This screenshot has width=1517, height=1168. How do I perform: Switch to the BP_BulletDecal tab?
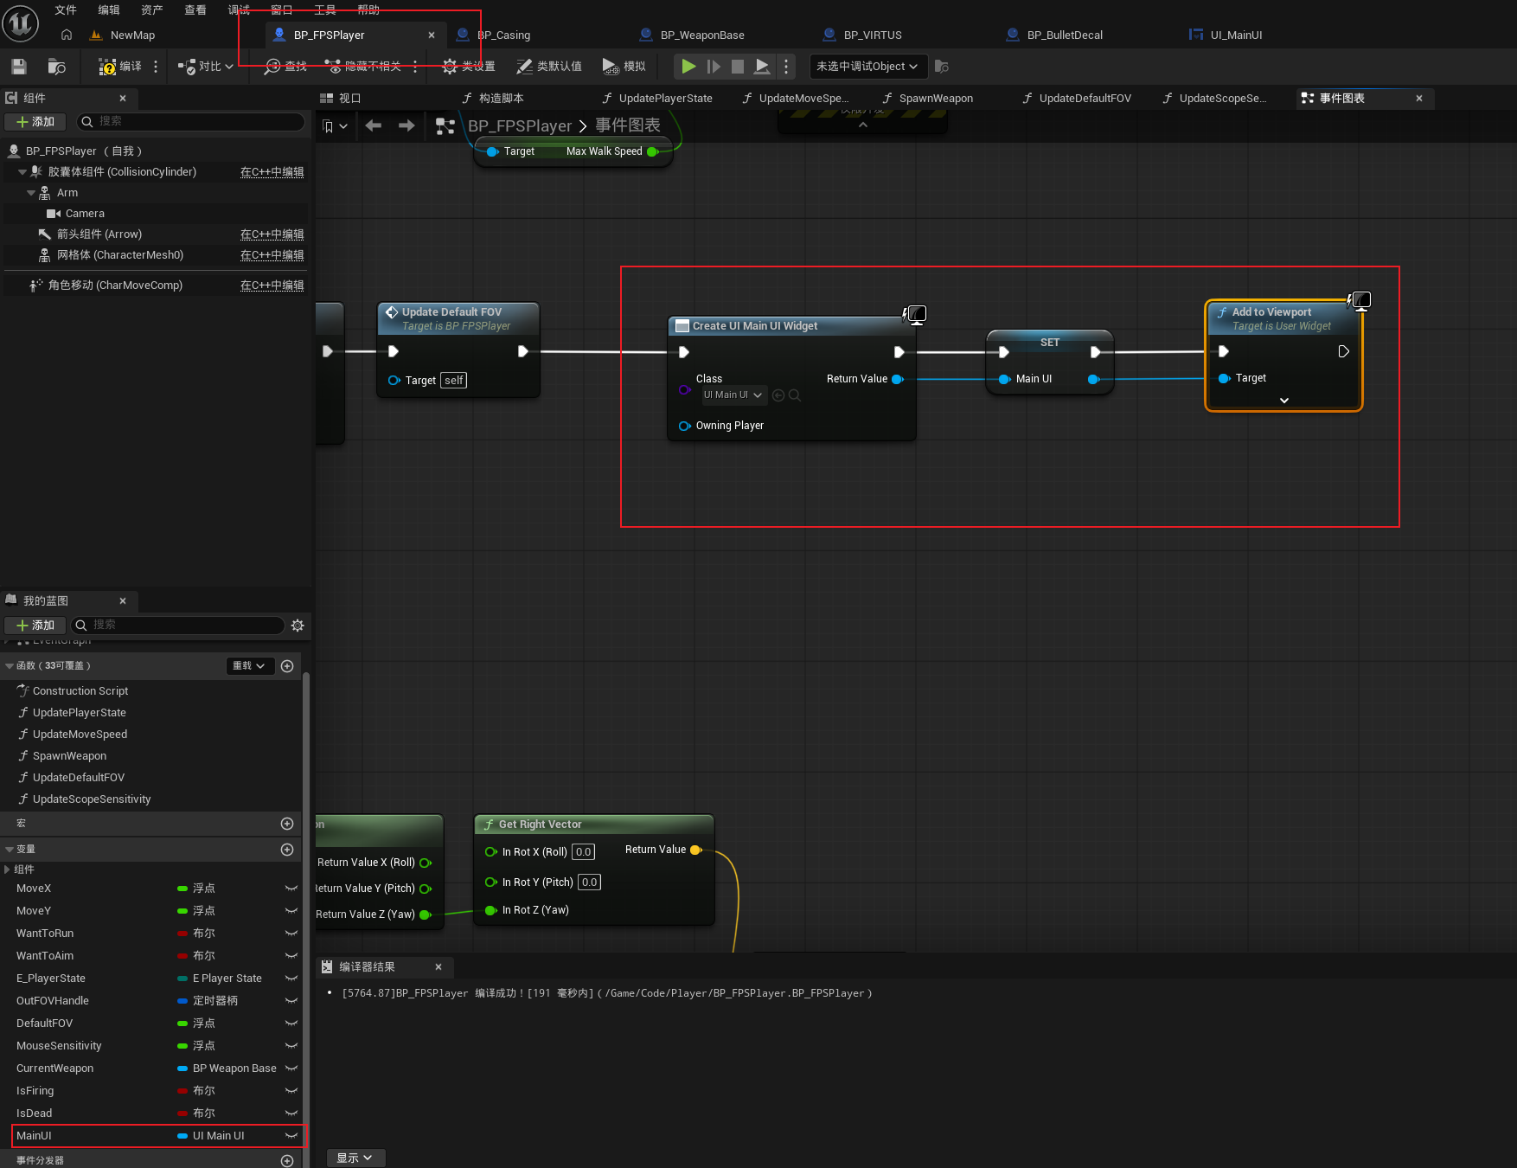1064,35
